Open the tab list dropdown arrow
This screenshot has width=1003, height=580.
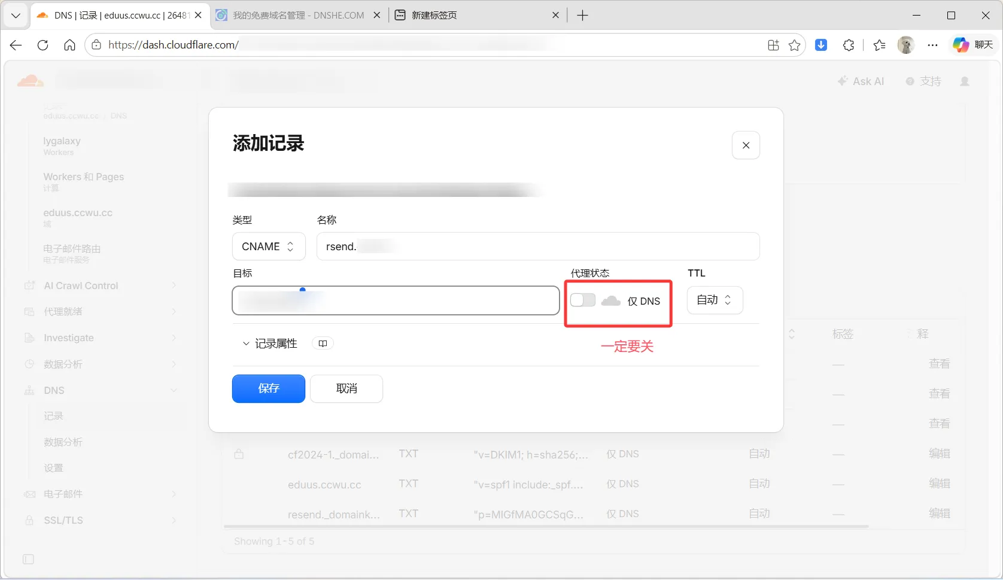coord(16,16)
